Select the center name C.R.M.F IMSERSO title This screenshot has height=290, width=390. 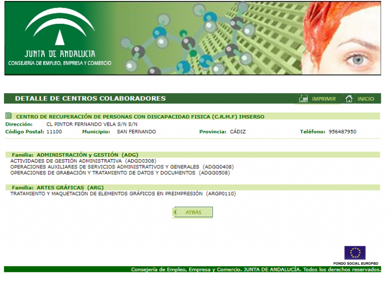[140, 117]
